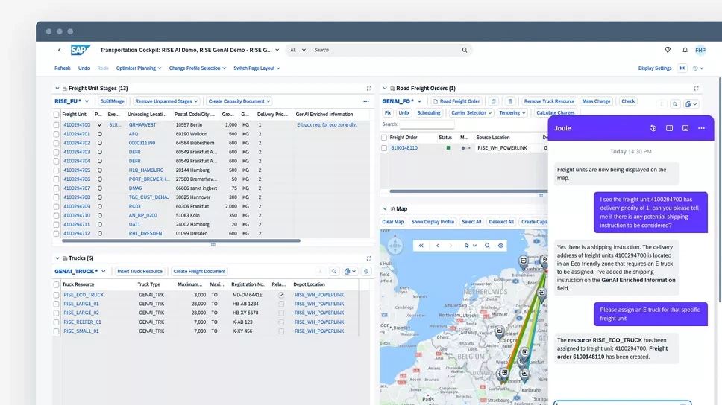Go back with the header back arrow

point(60,50)
